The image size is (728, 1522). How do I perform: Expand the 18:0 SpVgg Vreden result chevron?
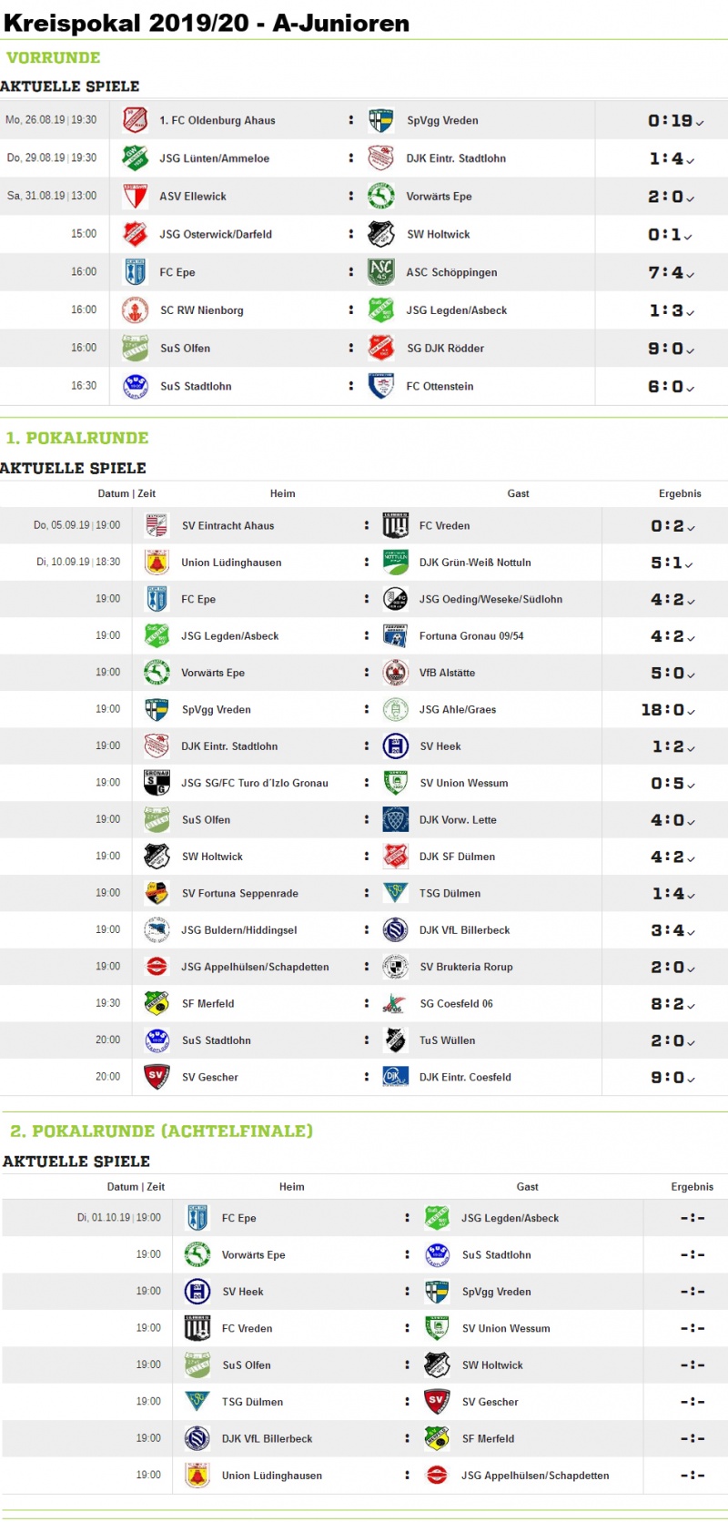[x=692, y=711]
